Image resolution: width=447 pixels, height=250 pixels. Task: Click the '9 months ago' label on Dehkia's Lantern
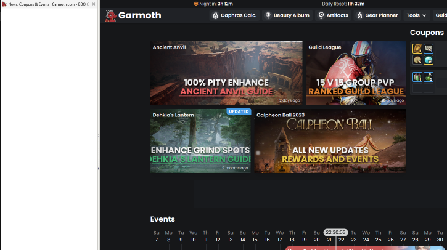[235, 168]
